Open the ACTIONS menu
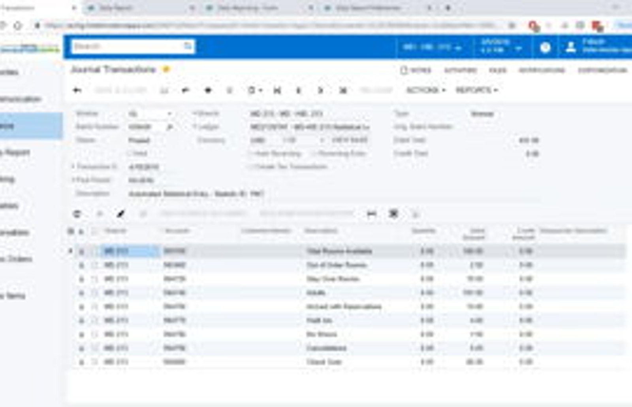This screenshot has width=632, height=407. [x=426, y=90]
